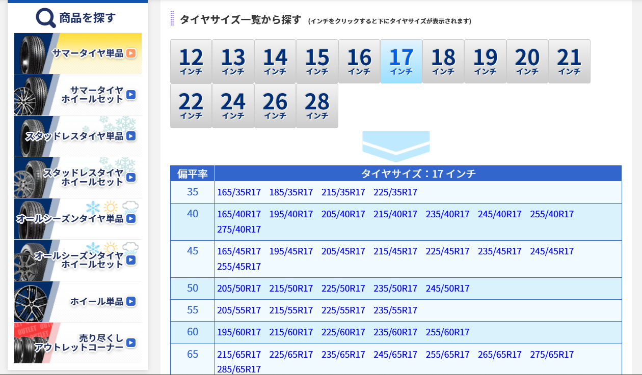Select the 18 インチ size tab
This screenshot has width=642, height=375.
pos(443,61)
